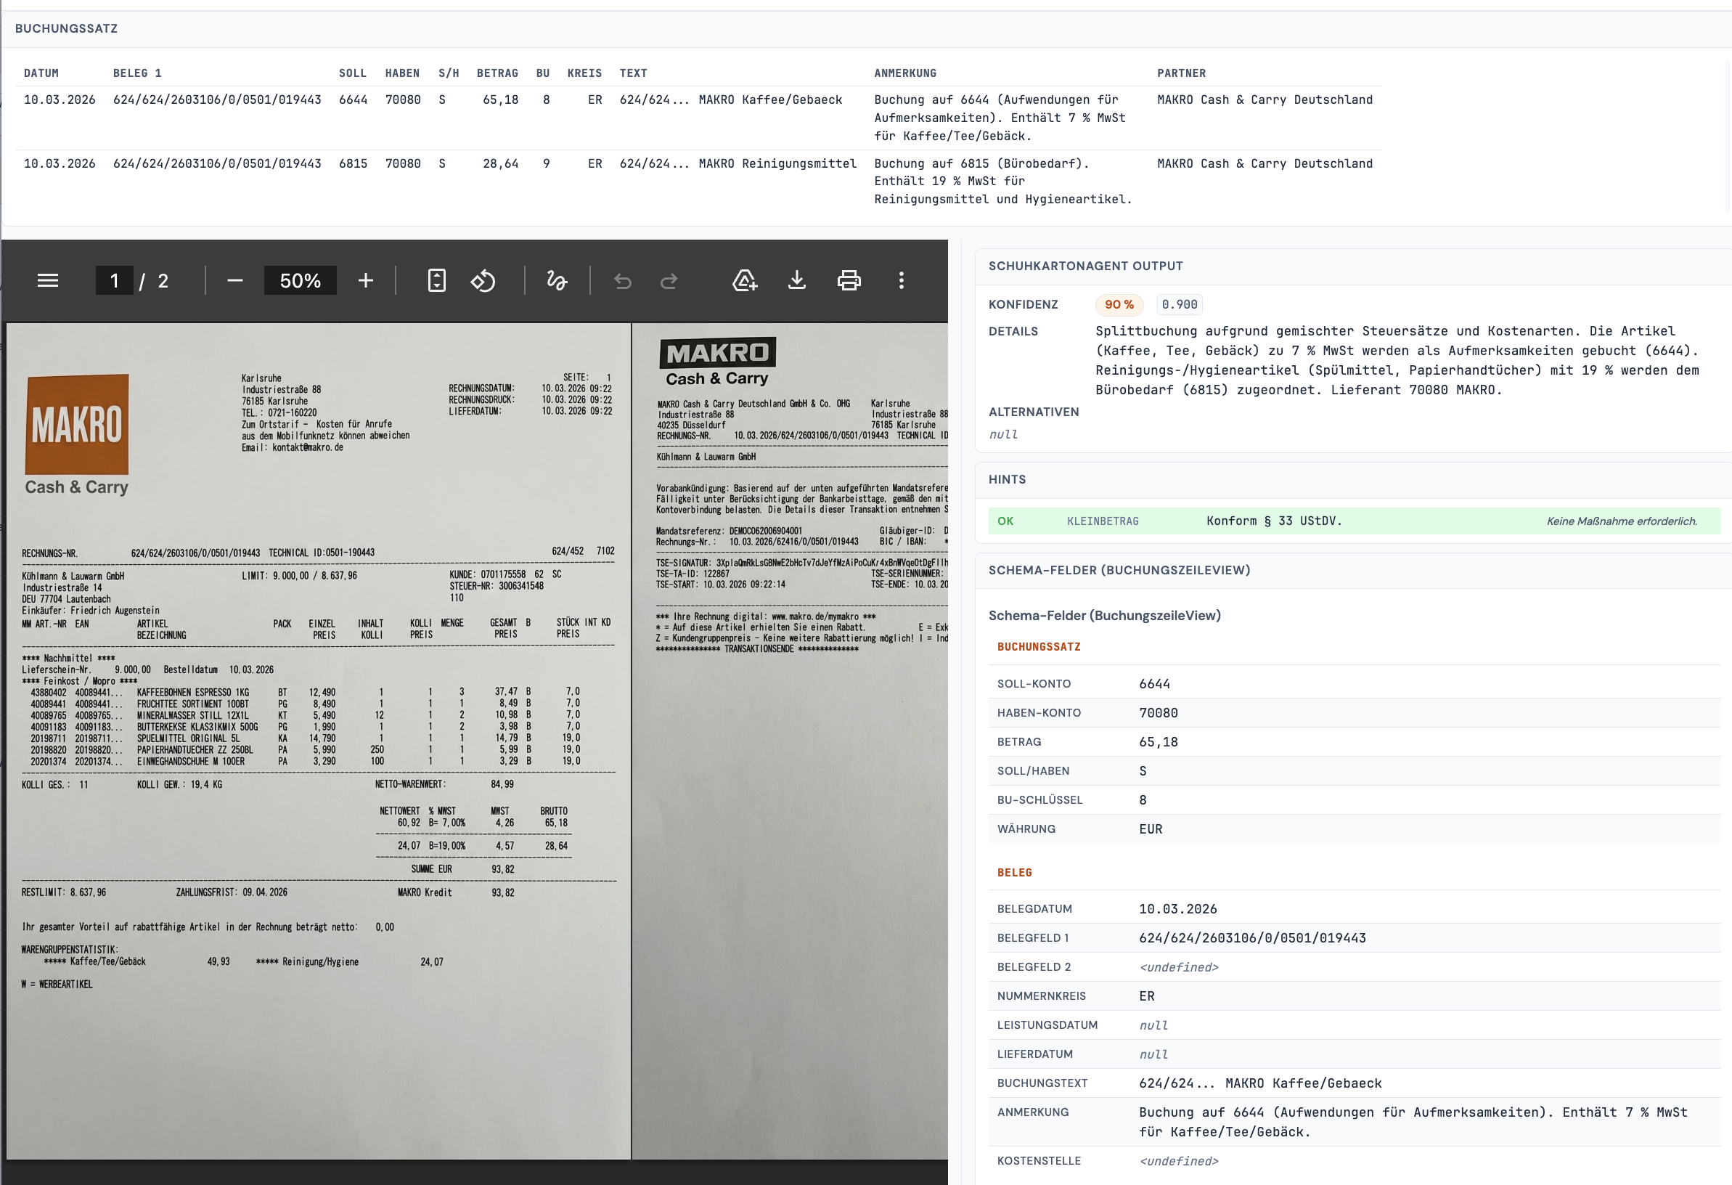Click the BELEGFELD 2 undefined value

1178,966
